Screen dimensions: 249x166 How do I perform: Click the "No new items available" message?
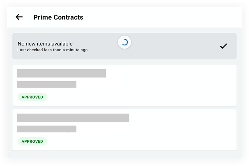pyautogui.click(x=45, y=44)
